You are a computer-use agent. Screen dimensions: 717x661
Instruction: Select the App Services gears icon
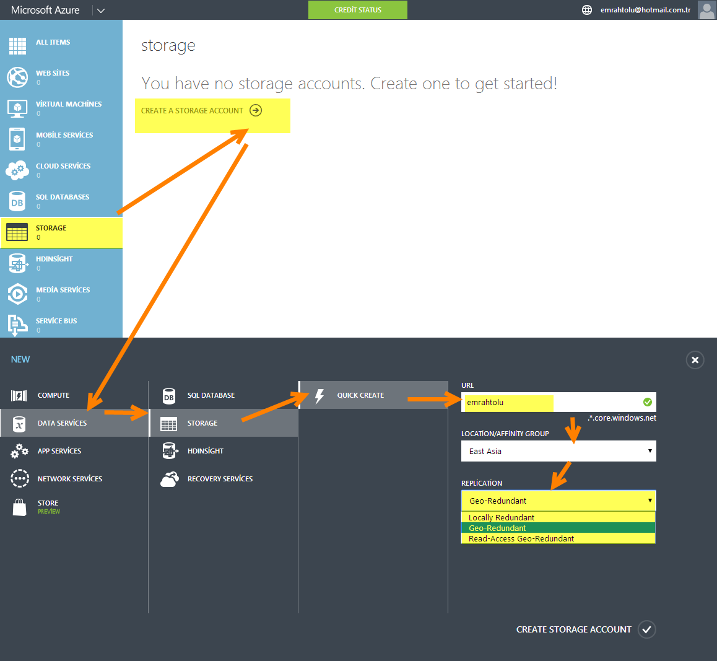[x=19, y=451]
